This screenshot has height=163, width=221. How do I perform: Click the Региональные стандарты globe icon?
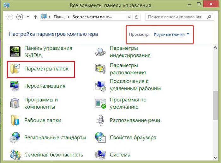click(15, 137)
